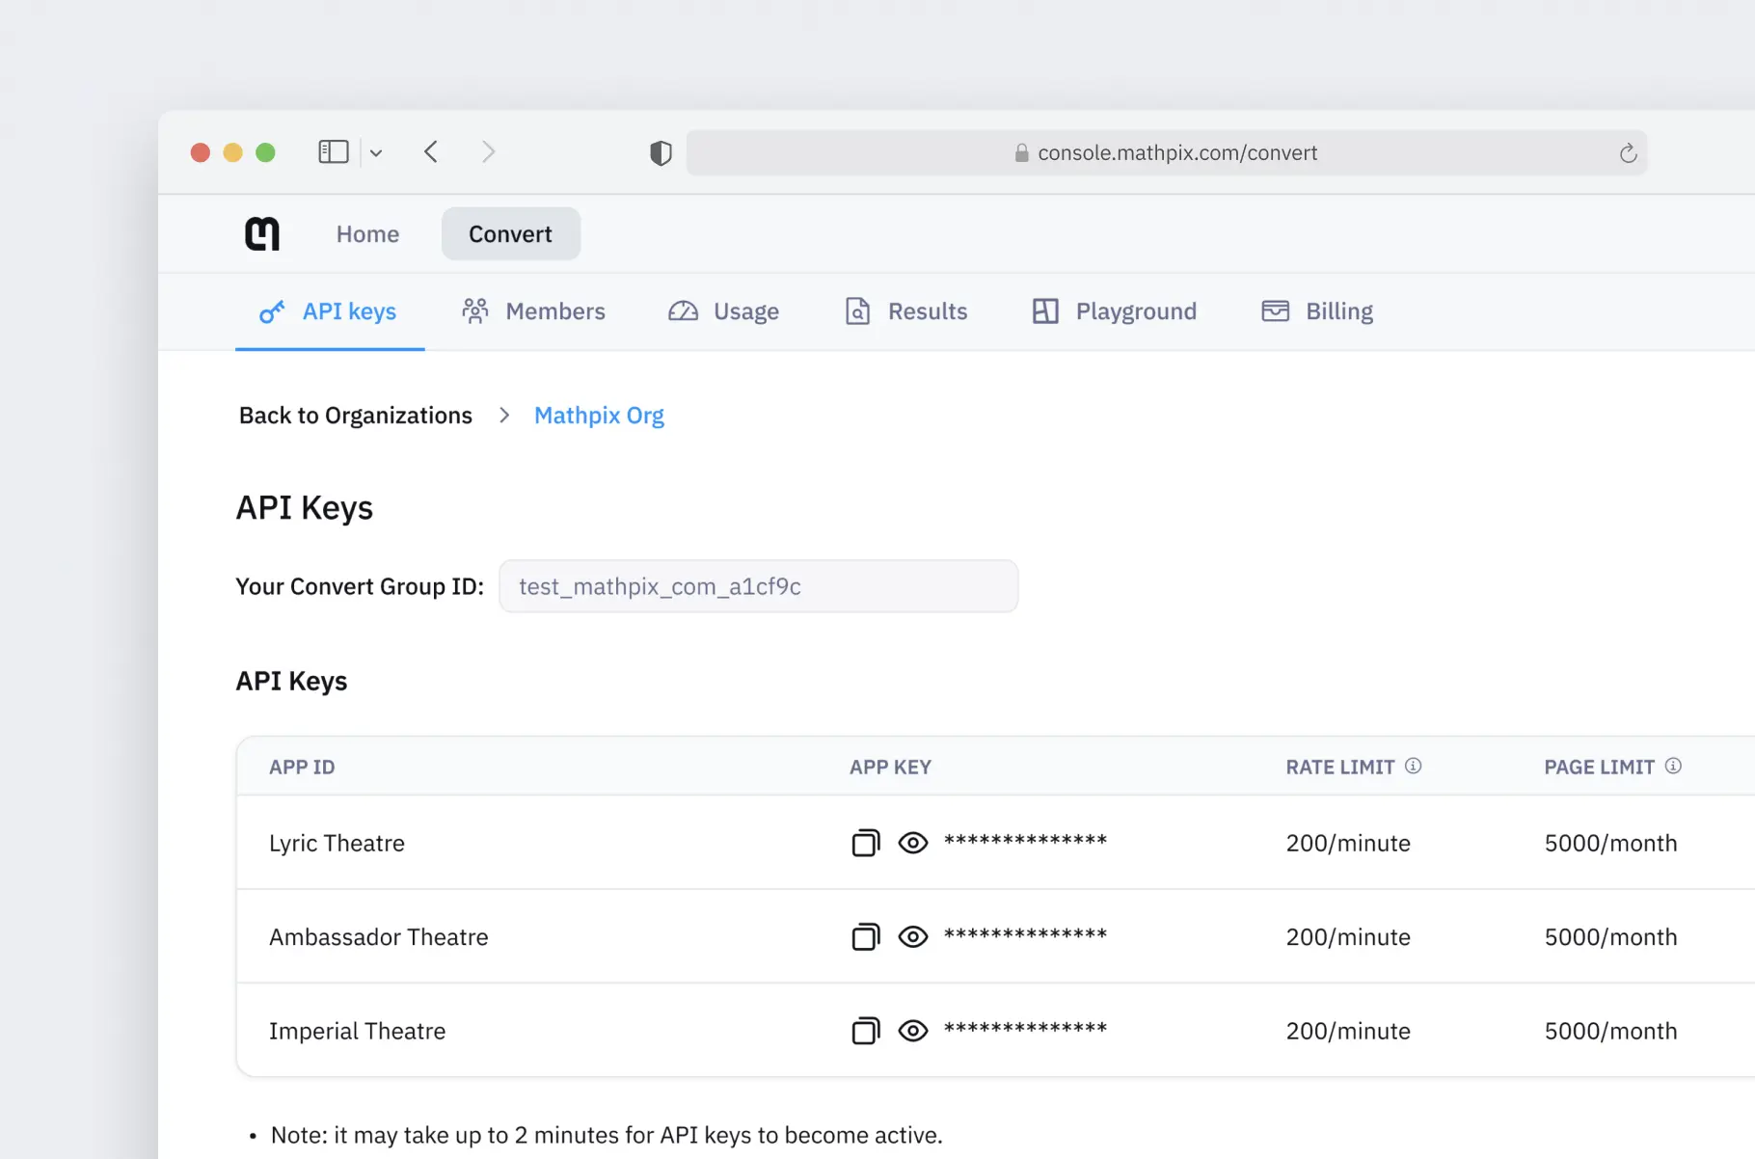Click the Lyric Theatre app ID
Screen dimensions: 1755x1159
pos(337,844)
